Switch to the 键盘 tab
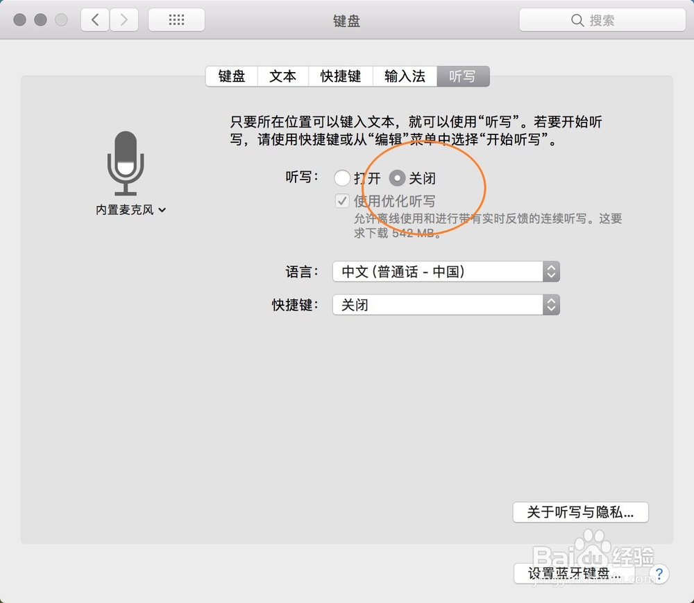Screen dimensions: 694x603 click(x=231, y=76)
